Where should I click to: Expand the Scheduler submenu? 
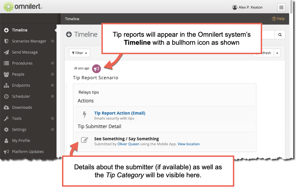(x=52, y=96)
